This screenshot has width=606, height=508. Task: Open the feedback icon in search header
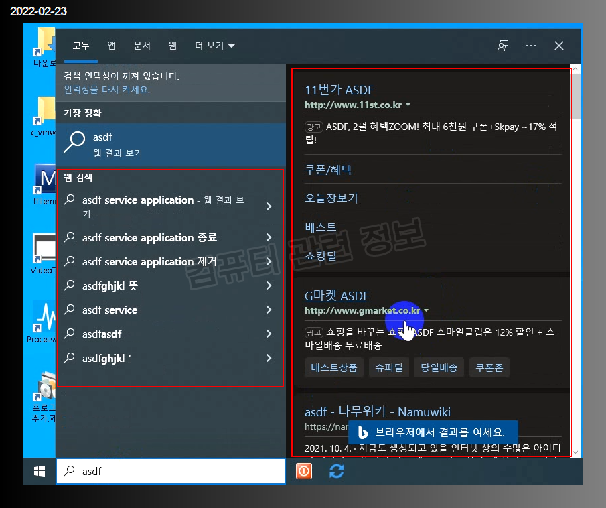coord(503,46)
